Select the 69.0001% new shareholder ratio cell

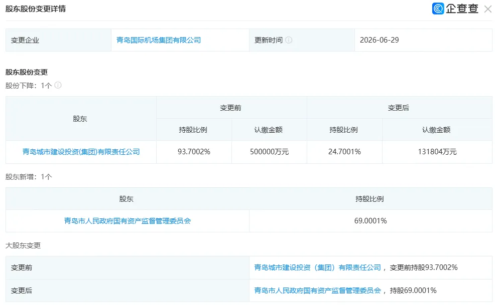tap(370, 221)
